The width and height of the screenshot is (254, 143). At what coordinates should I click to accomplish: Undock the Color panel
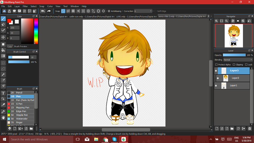[x=34, y=16]
